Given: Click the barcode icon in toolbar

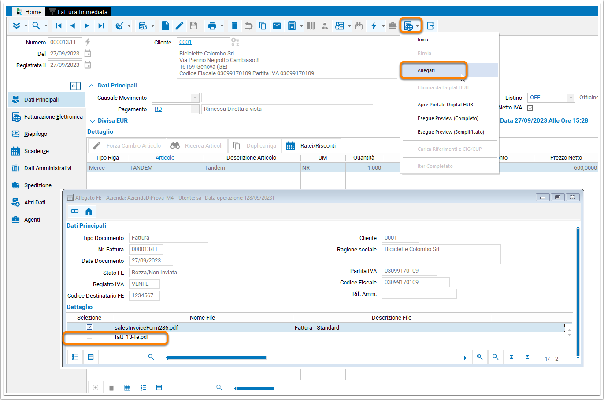Looking at the screenshot, I should tap(311, 26).
